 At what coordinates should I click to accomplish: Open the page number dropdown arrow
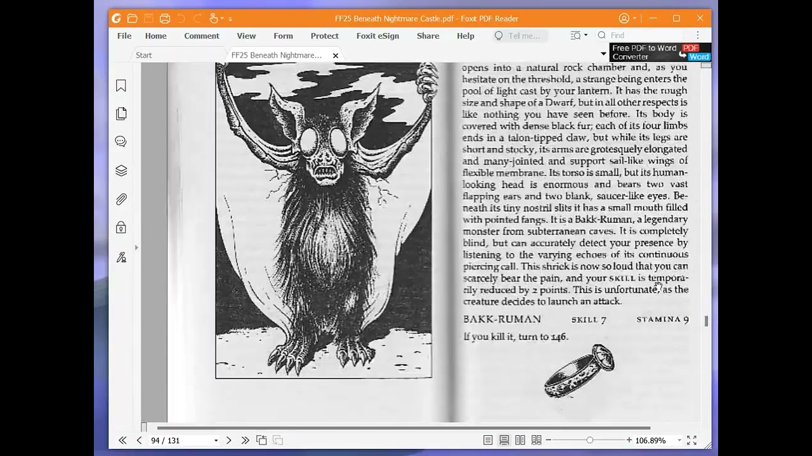coord(216,441)
